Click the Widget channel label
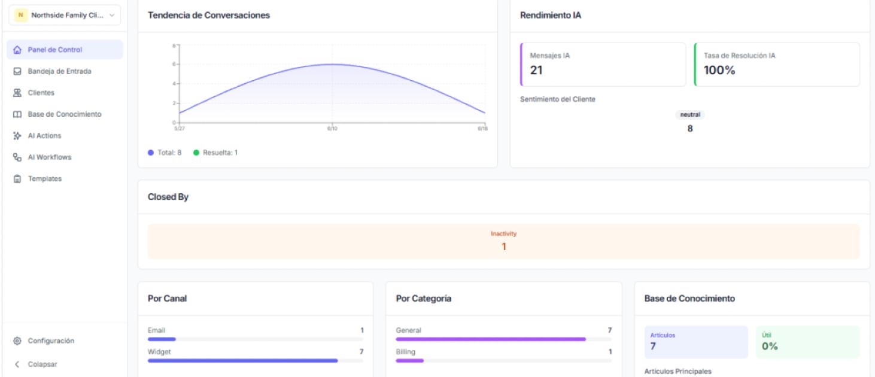The height and width of the screenshot is (377, 875). tap(159, 352)
